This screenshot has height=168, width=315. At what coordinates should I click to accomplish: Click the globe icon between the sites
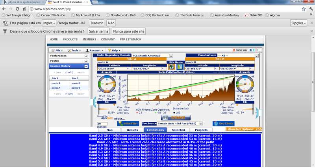click(x=171, y=67)
